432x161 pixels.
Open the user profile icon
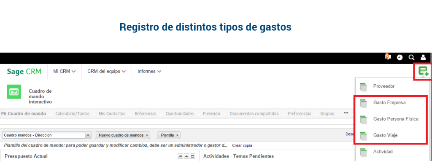coord(423,57)
